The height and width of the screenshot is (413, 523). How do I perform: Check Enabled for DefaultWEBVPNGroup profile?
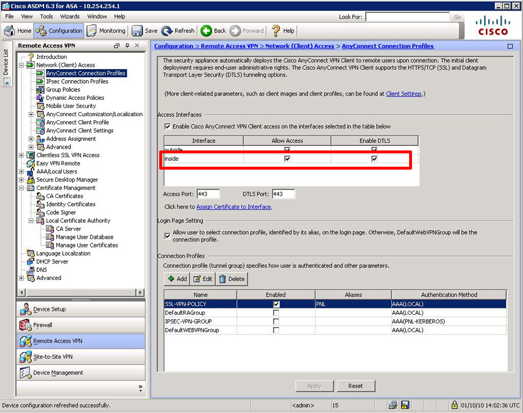(276, 330)
